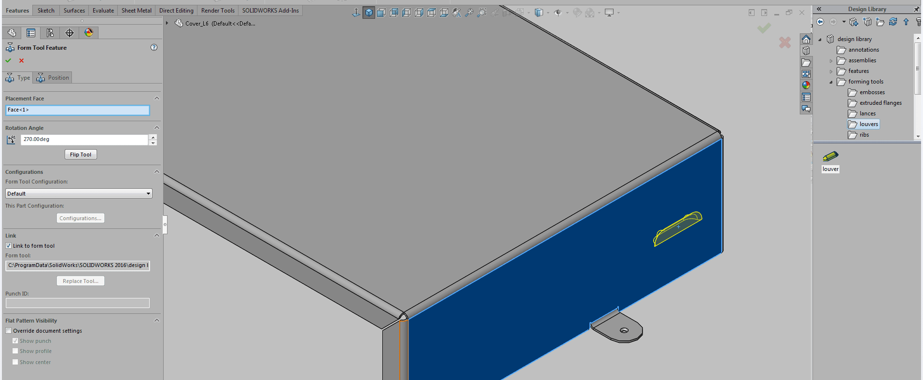Open the DimXpertManager crosshair tab

tap(70, 33)
